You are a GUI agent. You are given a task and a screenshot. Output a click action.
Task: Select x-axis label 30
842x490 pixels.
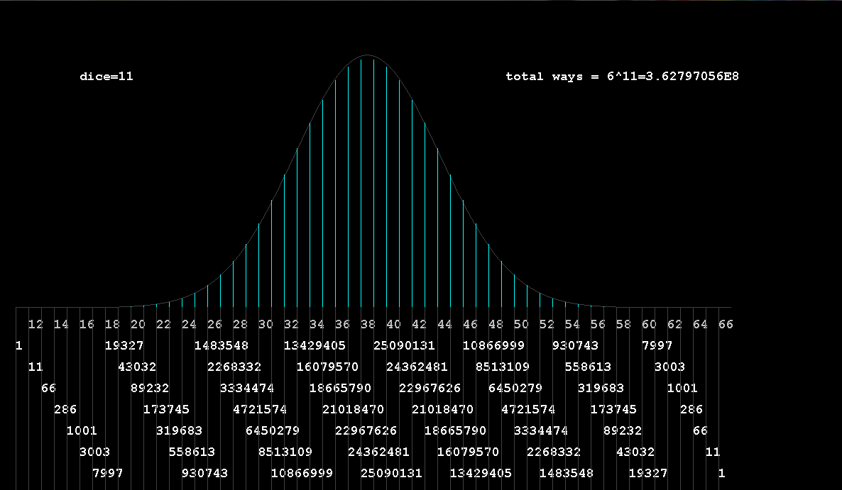266,325
